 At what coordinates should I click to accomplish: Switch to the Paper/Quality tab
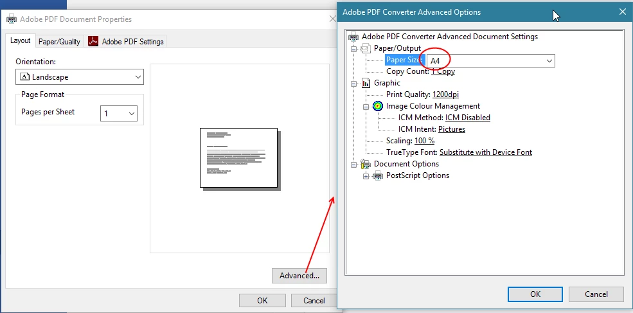pyautogui.click(x=59, y=42)
